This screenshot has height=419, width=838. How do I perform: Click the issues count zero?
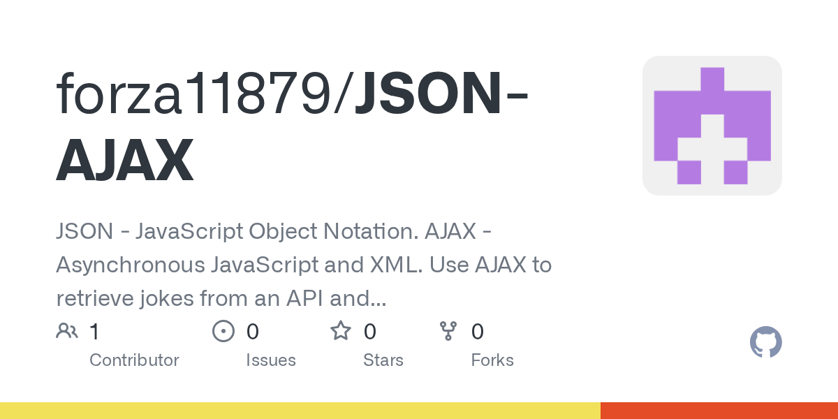coord(253,331)
